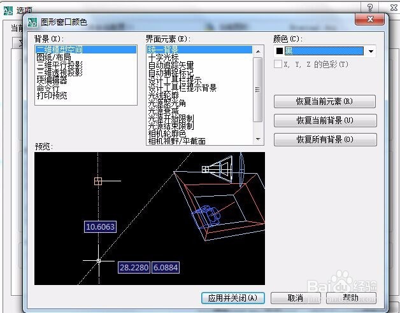Select 三维平行投影 in the list

59,65
